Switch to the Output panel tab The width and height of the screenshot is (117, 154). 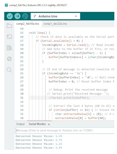click(x=20, y=124)
